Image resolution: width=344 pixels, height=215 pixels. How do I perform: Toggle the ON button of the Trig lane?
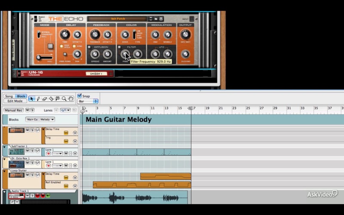pyautogui.click(x=66, y=141)
